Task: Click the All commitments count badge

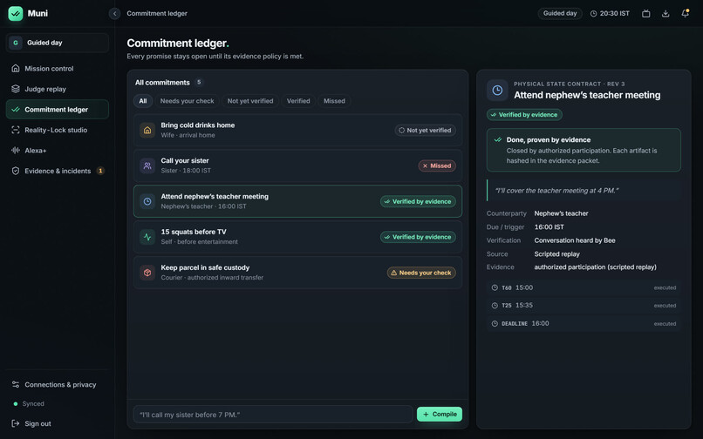Action: tap(199, 82)
